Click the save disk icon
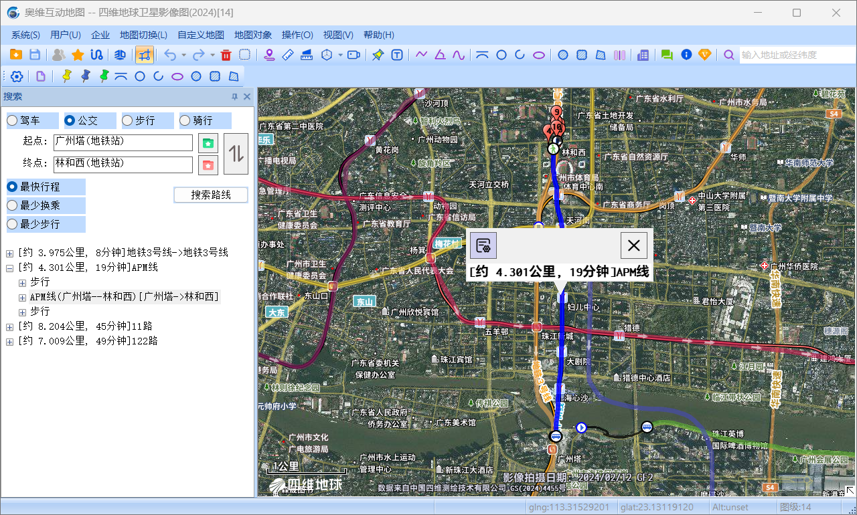Image resolution: width=857 pixels, height=515 pixels. pyautogui.click(x=35, y=55)
